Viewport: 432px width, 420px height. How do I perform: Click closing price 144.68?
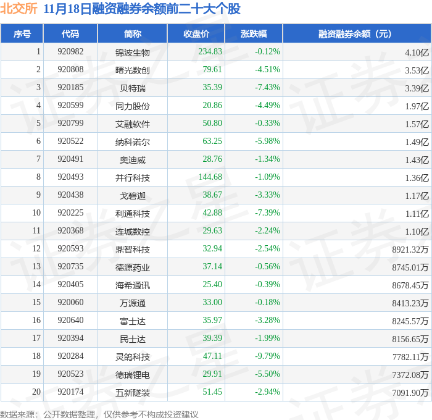point(210,177)
